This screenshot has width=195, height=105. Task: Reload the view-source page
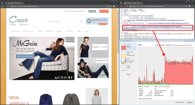[x=127, y=6]
